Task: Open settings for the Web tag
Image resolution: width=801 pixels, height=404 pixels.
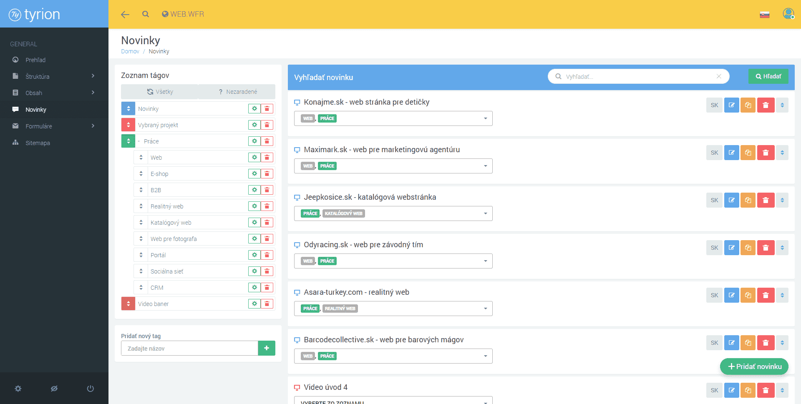Action: (254, 158)
